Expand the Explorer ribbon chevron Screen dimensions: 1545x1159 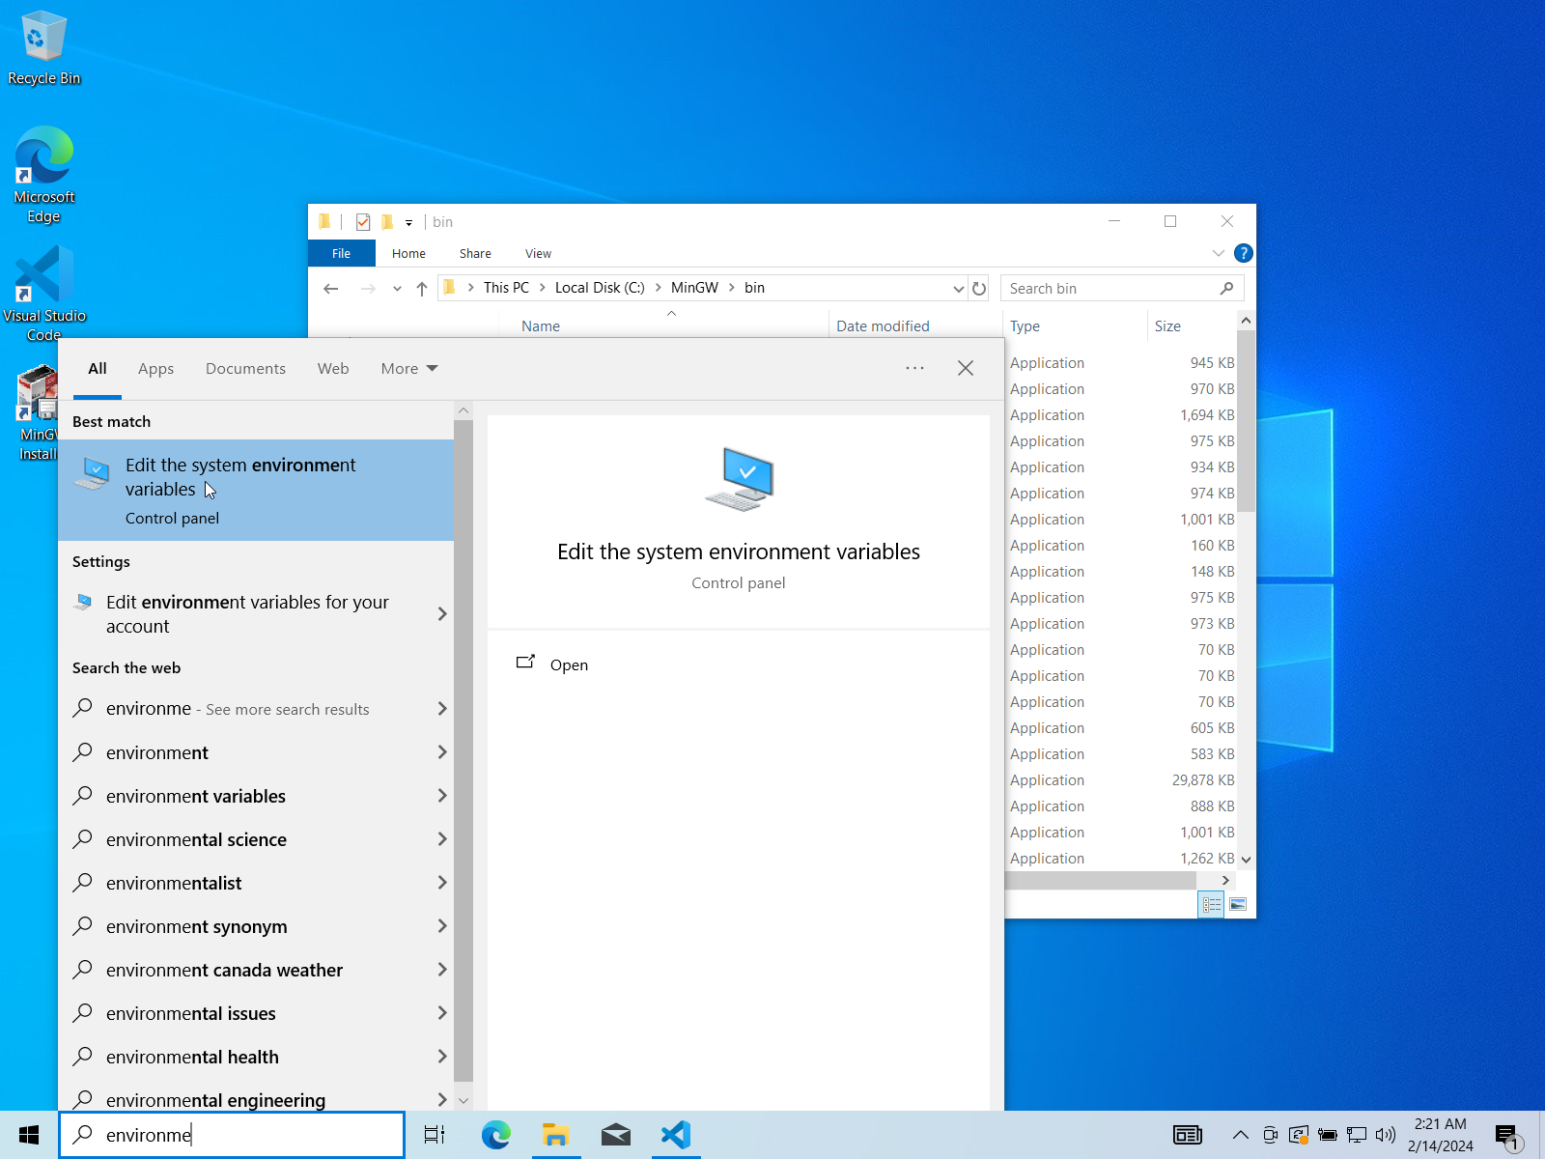(x=1218, y=253)
